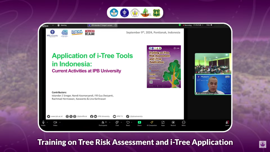The width and height of the screenshot is (270, 152).
Task: Open the Chat panel
Action: (117, 123)
